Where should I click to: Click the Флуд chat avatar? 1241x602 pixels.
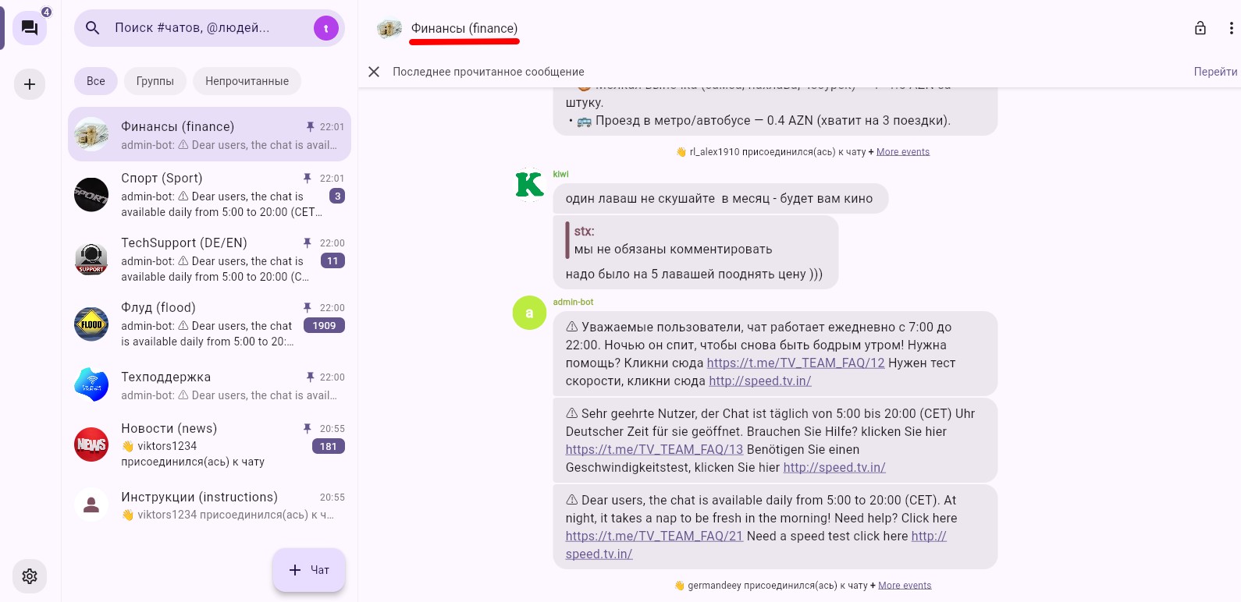pyautogui.click(x=91, y=324)
